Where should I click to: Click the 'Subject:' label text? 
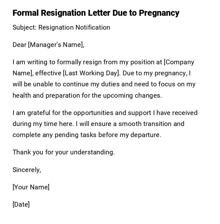25,27
